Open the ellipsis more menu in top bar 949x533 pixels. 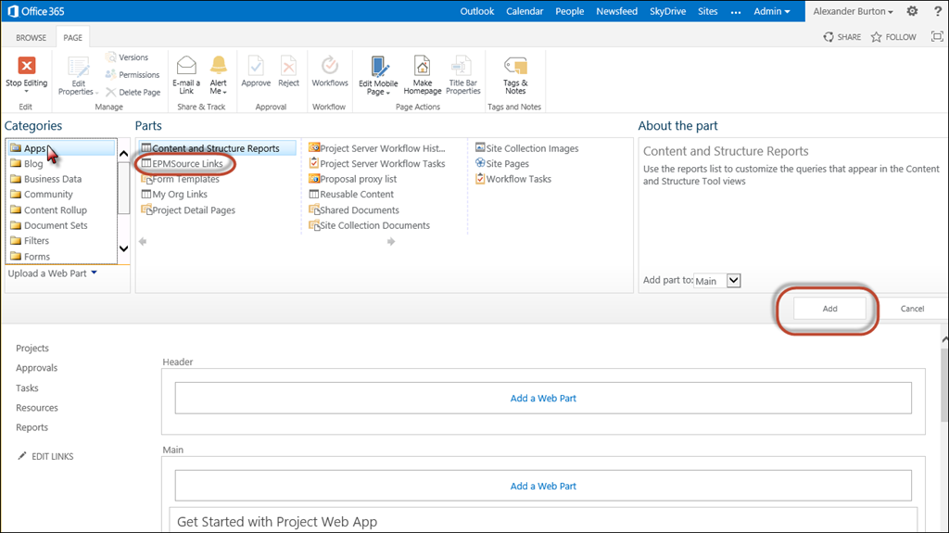[735, 12]
